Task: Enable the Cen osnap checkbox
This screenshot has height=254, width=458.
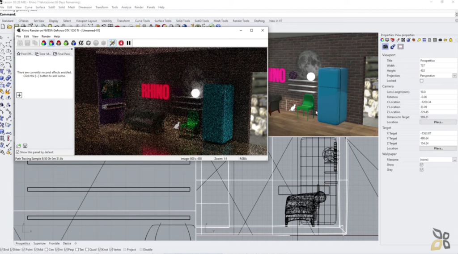Action: click(x=47, y=250)
